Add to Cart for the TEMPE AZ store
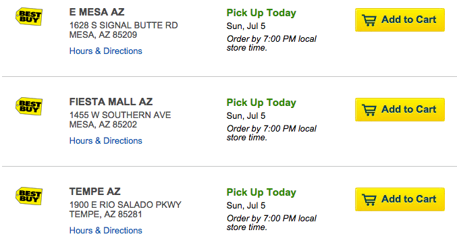Viewport: 457px width, 249px height. (400, 199)
